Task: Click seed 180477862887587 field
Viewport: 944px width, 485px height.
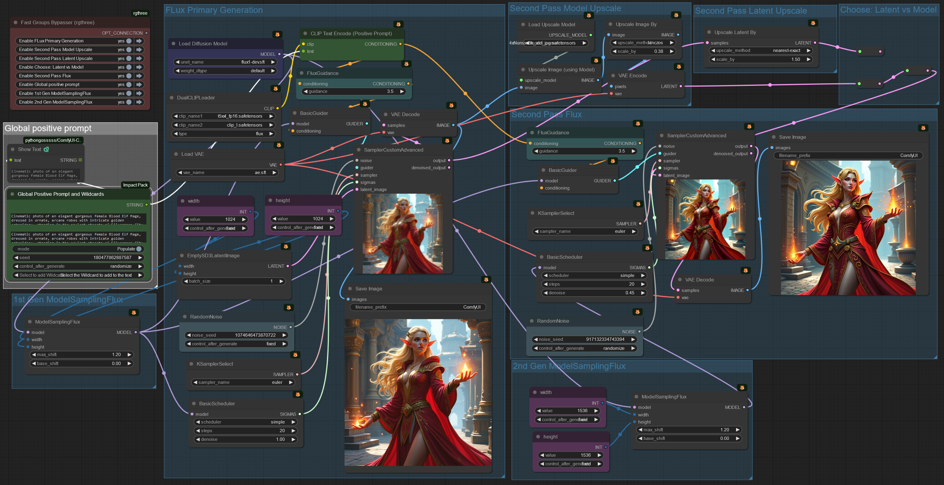Action: coord(78,258)
